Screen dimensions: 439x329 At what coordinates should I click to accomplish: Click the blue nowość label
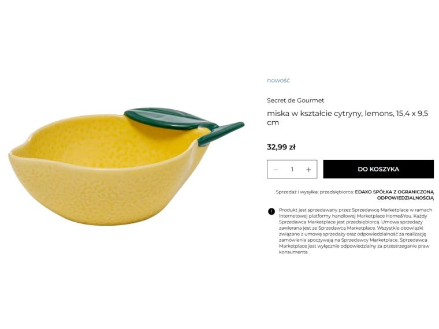(278, 80)
